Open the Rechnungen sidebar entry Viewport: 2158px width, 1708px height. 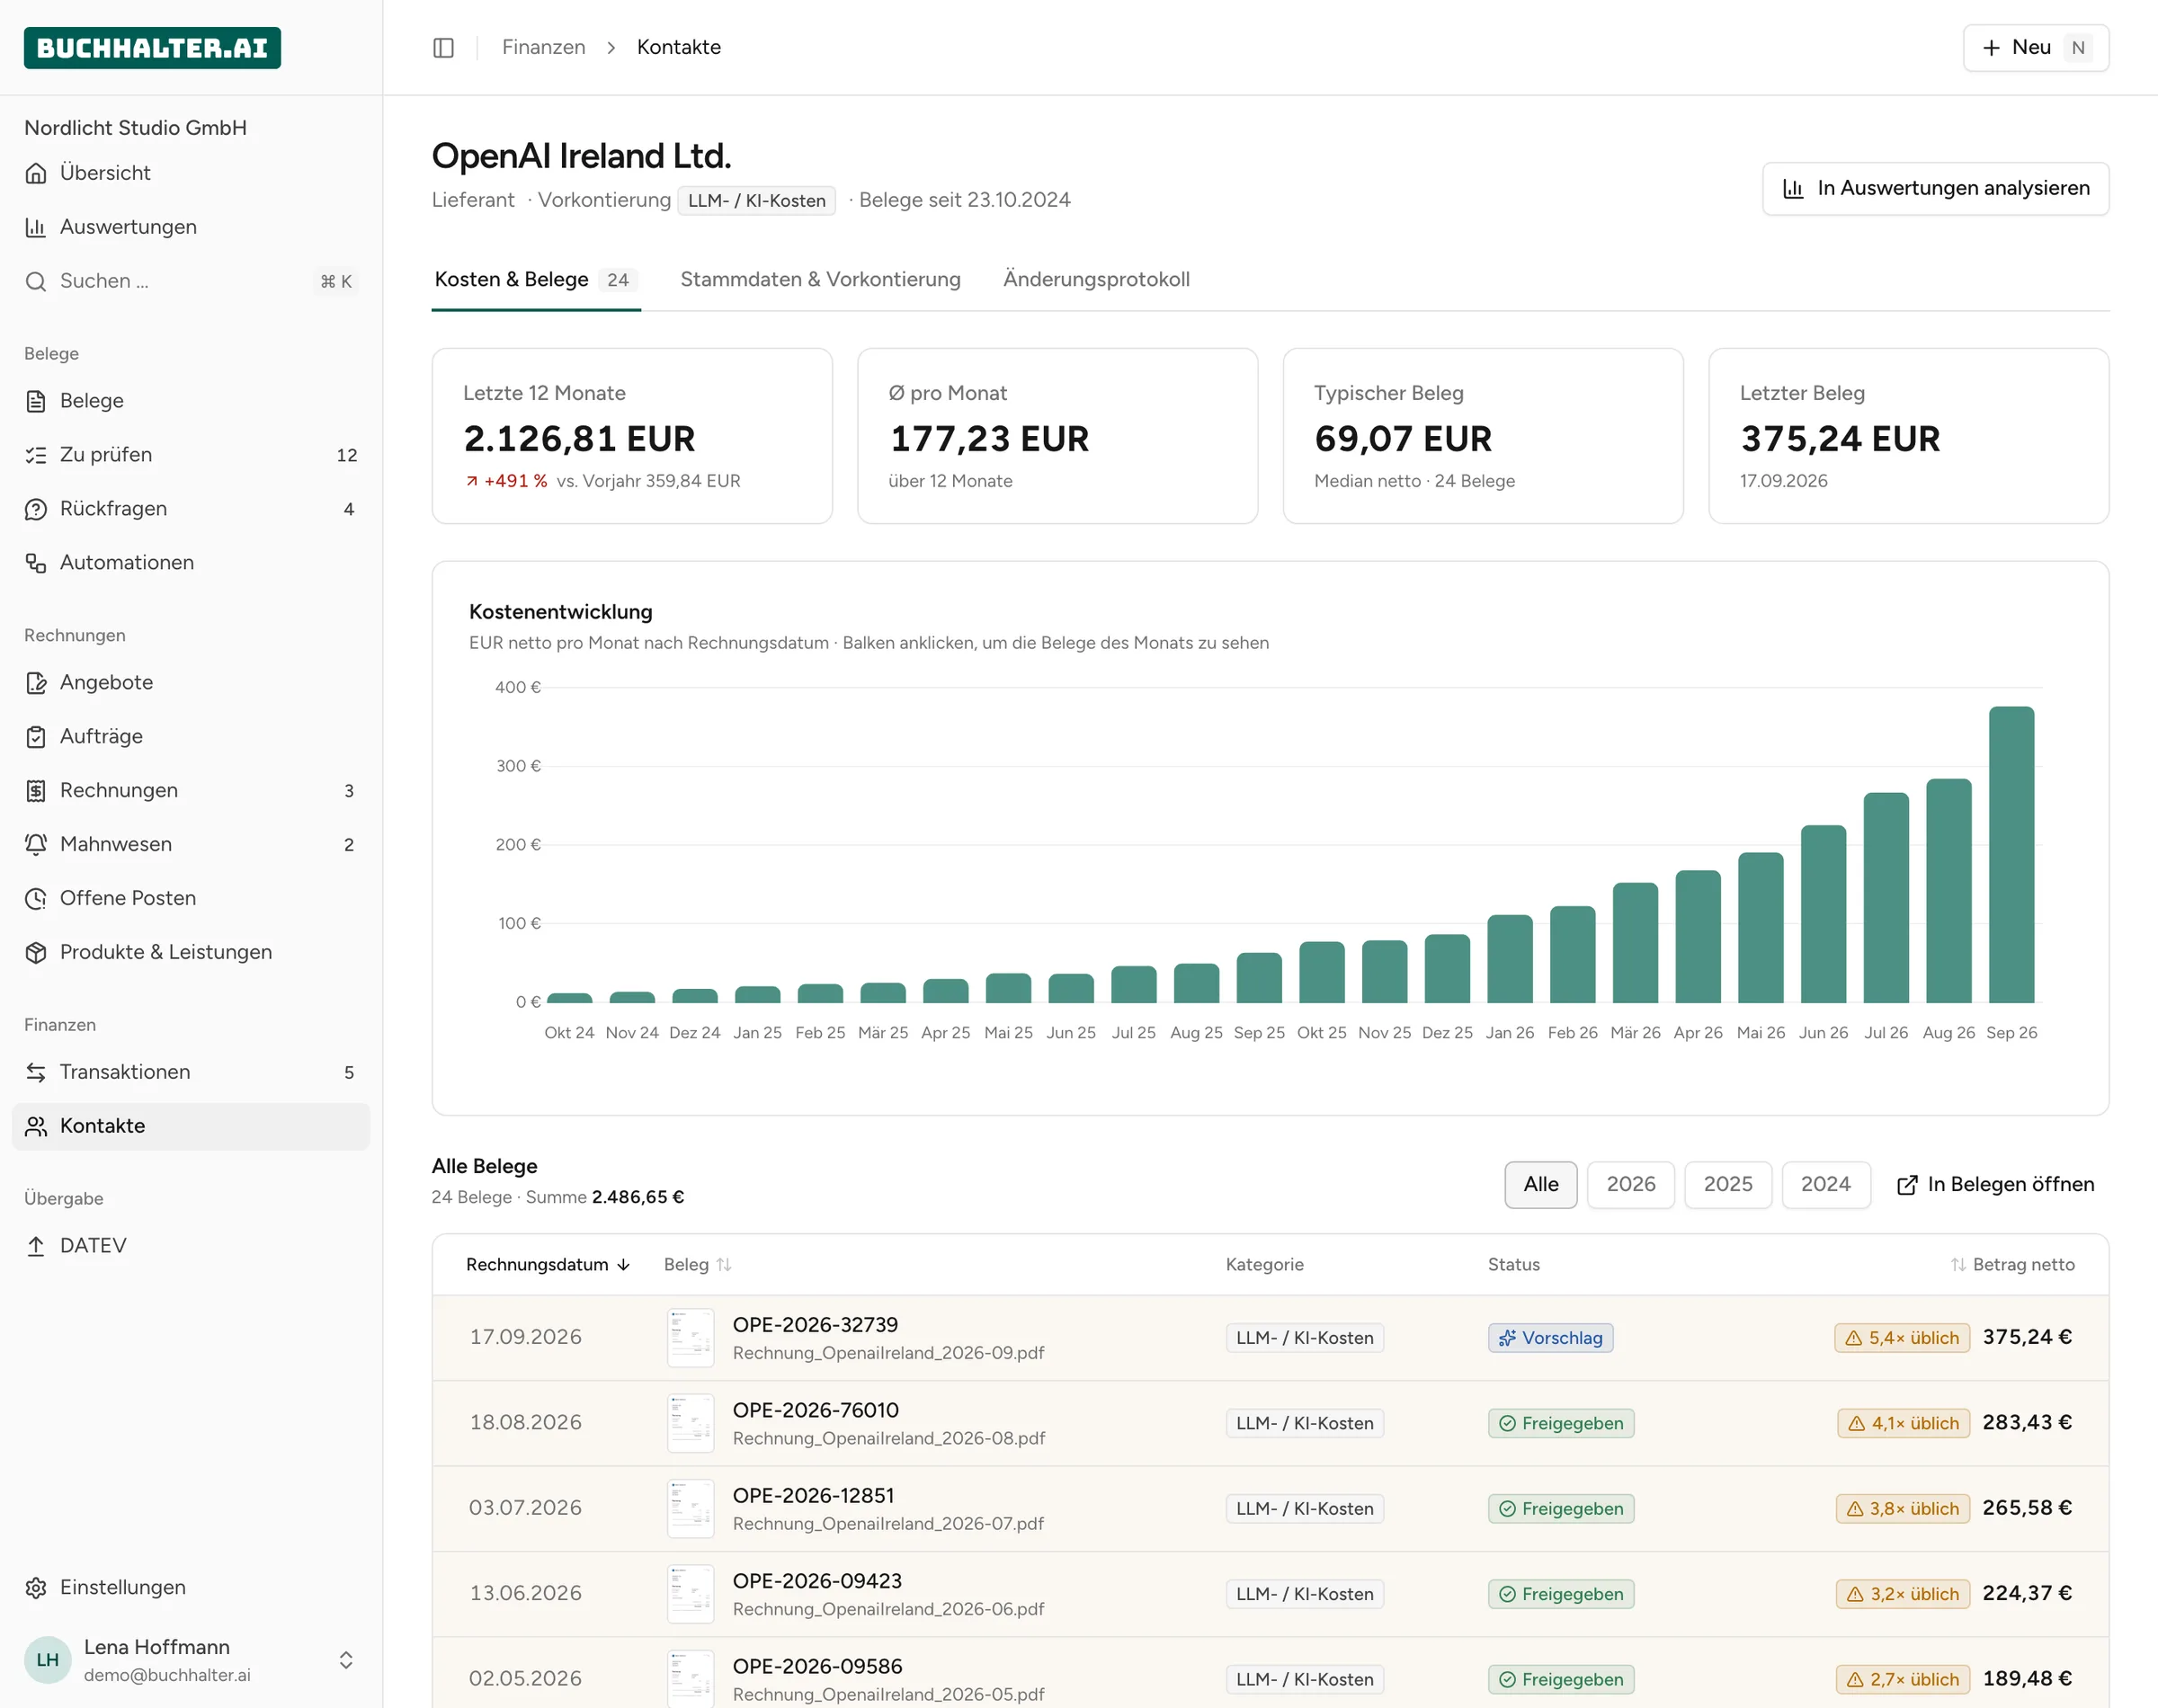pyautogui.click(x=190, y=791)
